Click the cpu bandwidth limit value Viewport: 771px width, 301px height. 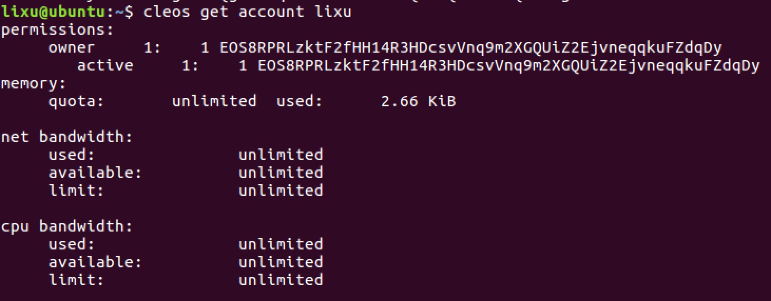coord(281,280)
